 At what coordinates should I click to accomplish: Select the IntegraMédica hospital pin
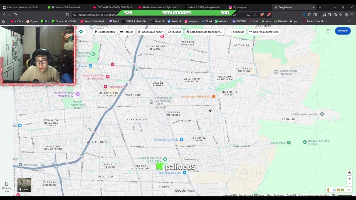point(105,87)
